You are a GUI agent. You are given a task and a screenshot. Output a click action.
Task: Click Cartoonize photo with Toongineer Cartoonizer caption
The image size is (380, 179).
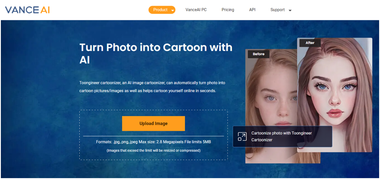pos(282,136)
